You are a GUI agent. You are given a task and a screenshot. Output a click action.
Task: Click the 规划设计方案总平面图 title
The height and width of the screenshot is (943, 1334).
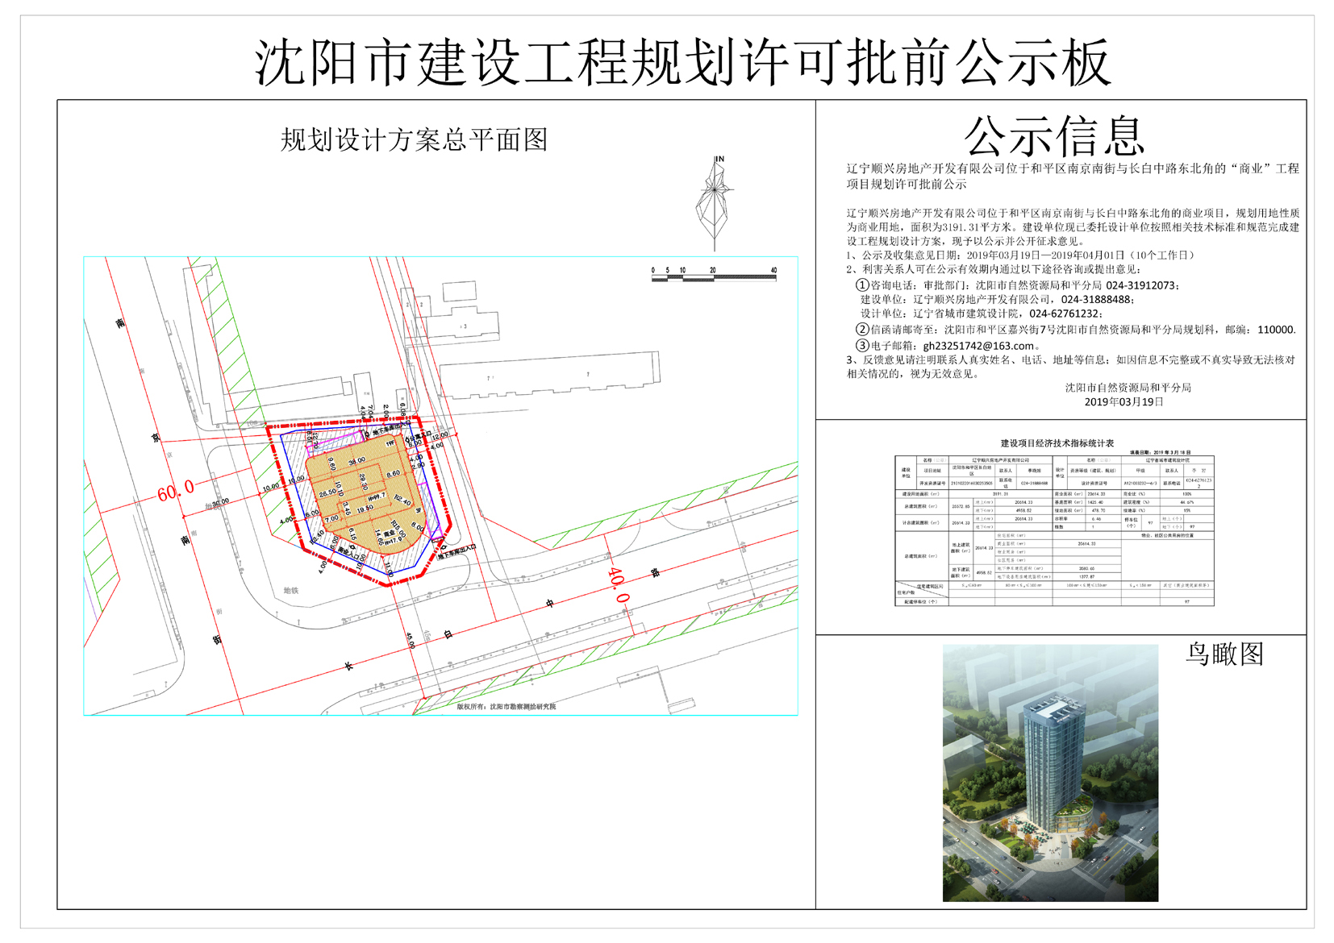(x=414, y=140)
